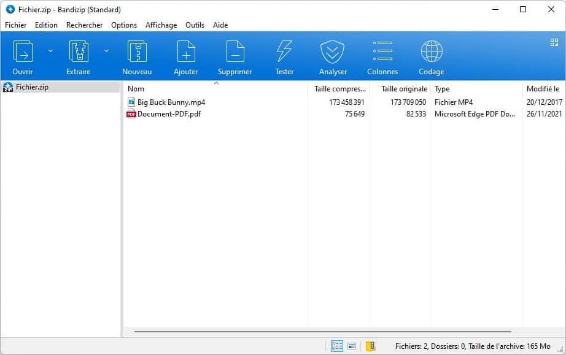Click the yellow archive icon in status bar
The width and height of the screenshot is (566, 355).
(x=370, y=346)
